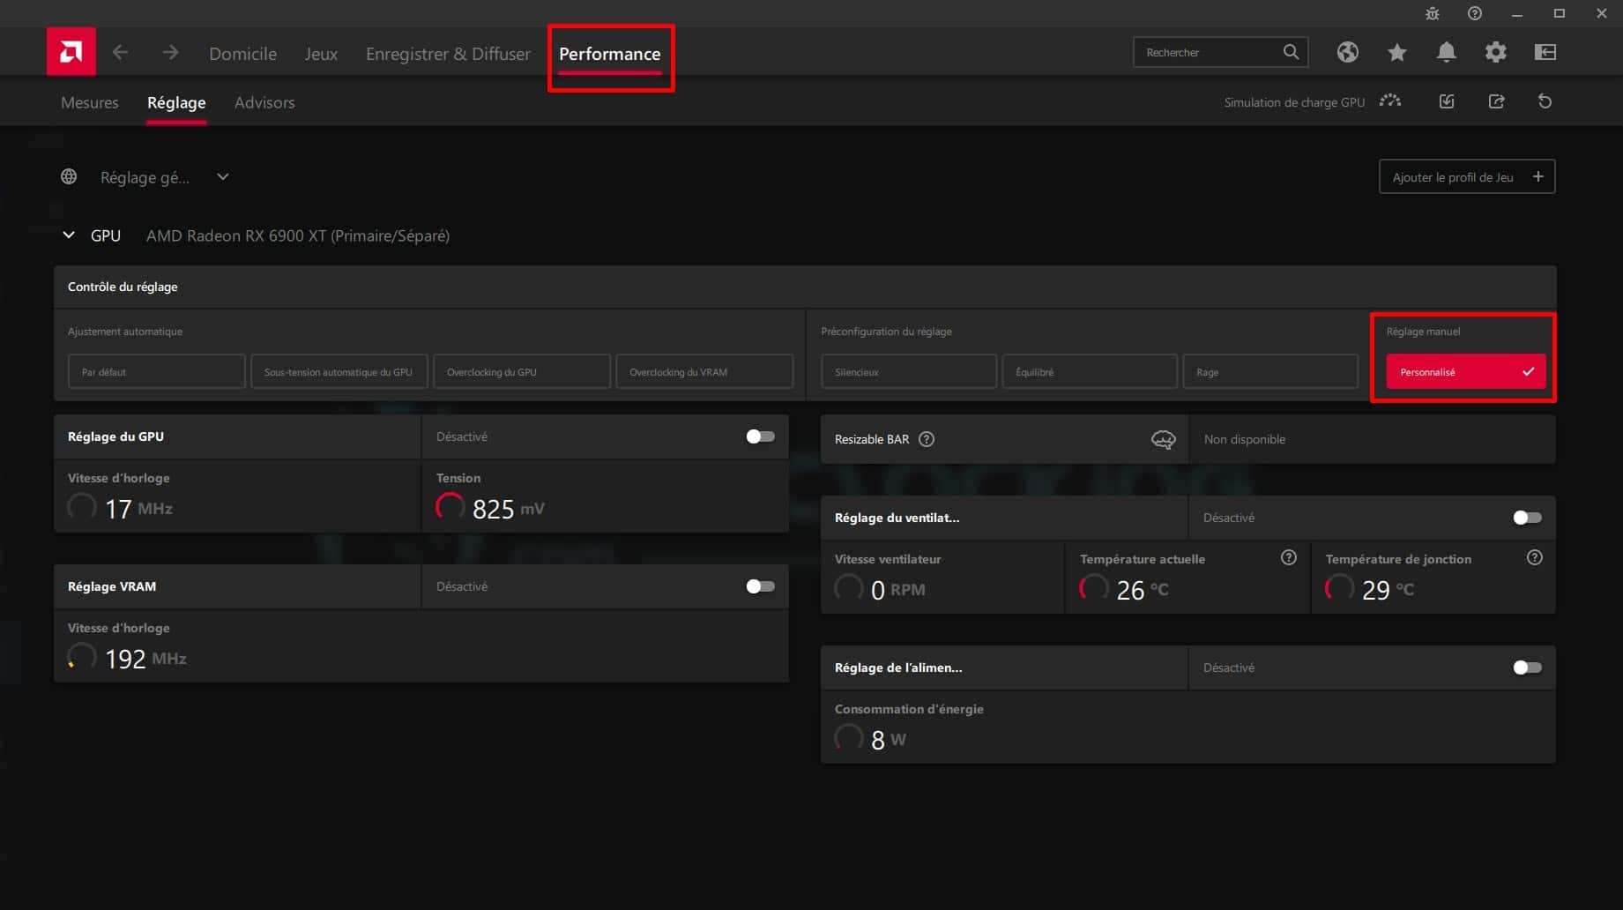
Task: Switch to Mesures sub-tab
Action: point(90,102)
